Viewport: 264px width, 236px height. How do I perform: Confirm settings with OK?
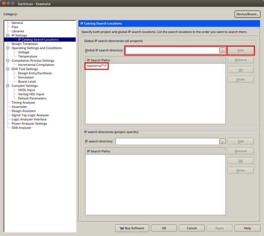pyautogui.click(x=164, y=228)
